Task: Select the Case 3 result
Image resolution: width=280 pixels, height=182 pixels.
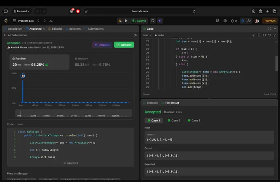Action: tap(194, 121)
